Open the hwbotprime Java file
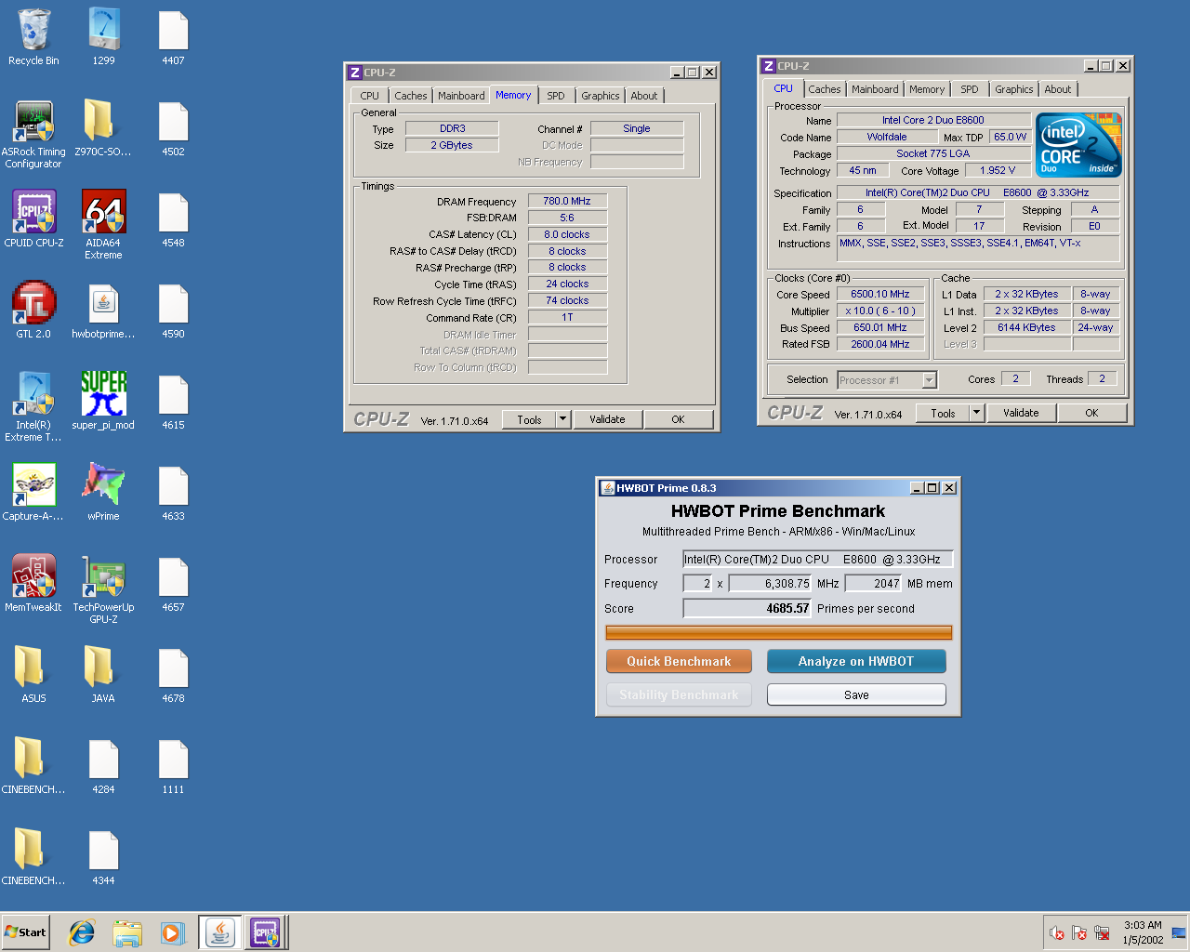1190x952 pixels. coord(103,311)
